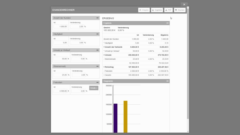Edit the Fixkosten Ist amount field
This screenshot has height=135, width=240.
coord(60,91)
